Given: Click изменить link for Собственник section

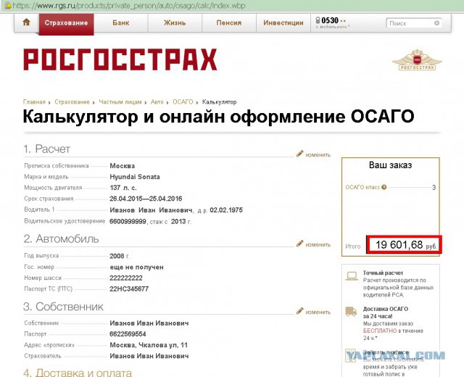Looking at the screenshot, I should (x=318, y=312).
